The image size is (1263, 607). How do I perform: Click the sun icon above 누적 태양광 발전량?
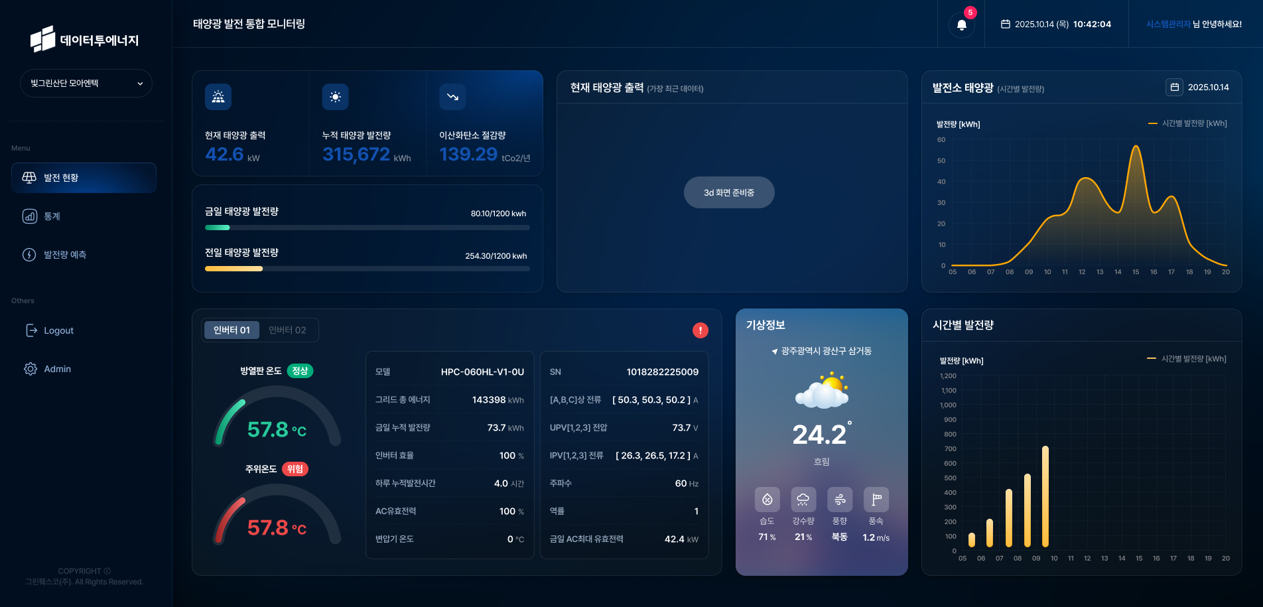click(x=335, y=97)
